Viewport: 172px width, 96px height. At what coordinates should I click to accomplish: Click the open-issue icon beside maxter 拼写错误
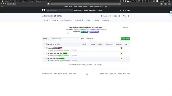47,48
